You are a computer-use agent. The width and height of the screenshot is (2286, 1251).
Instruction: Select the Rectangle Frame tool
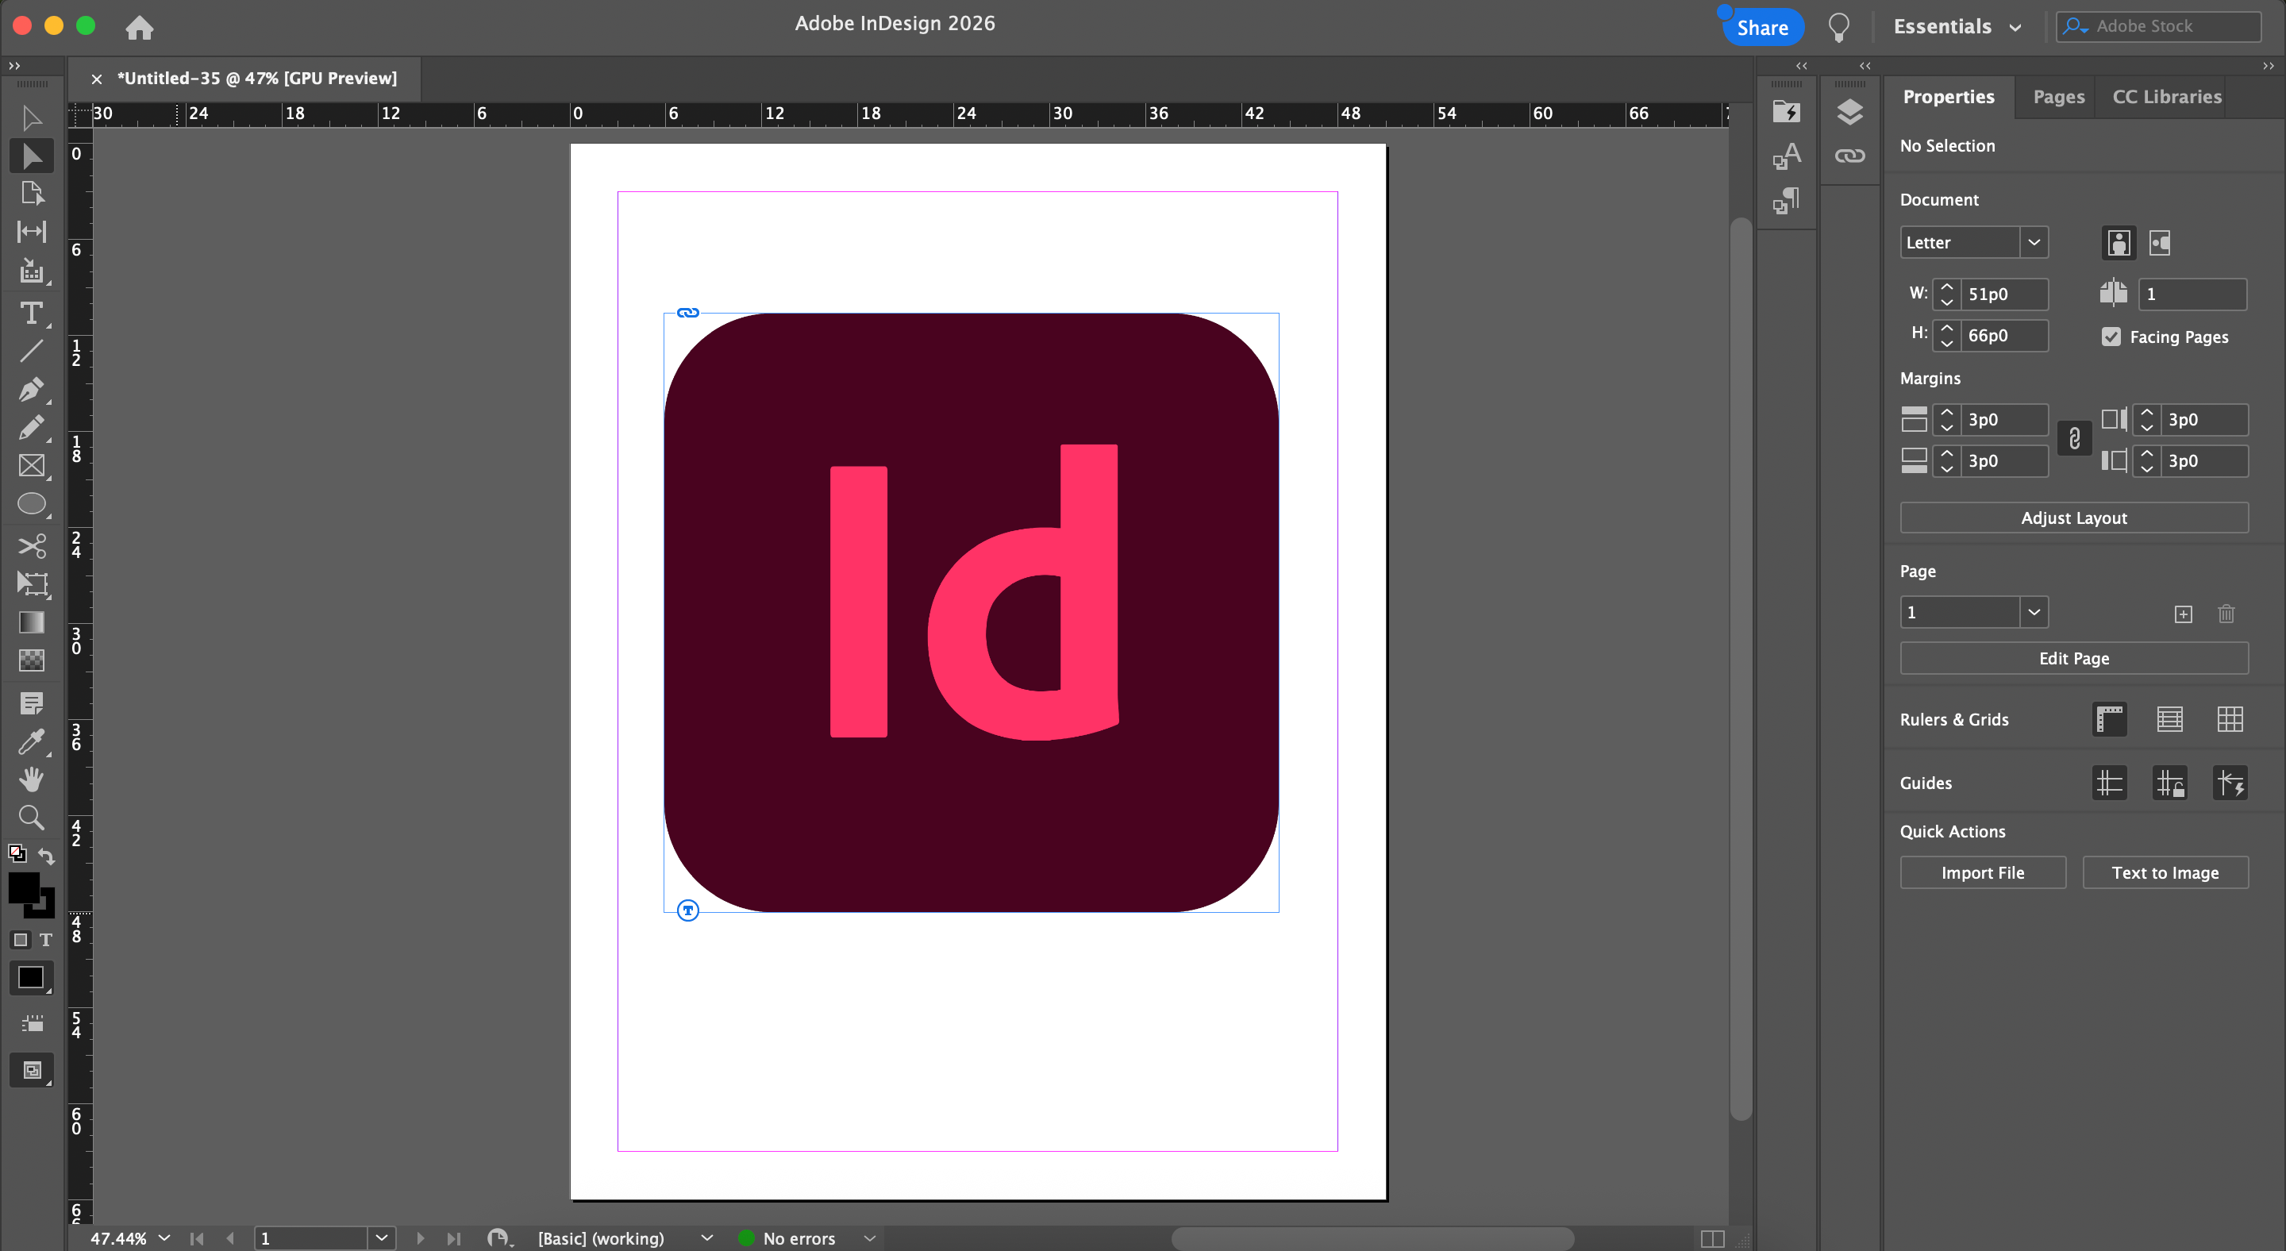tap(31, 466)
